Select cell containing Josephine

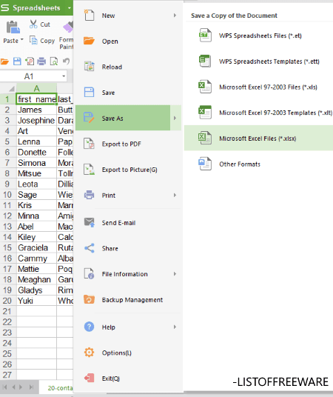[x=37, y=120]
